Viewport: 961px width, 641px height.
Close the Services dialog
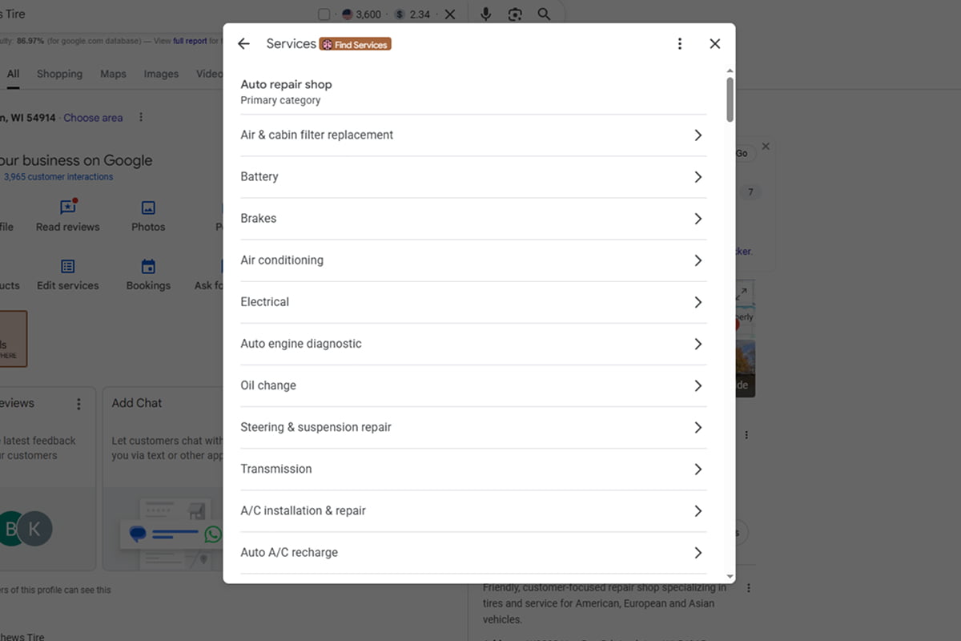click(x=715, y=44)
